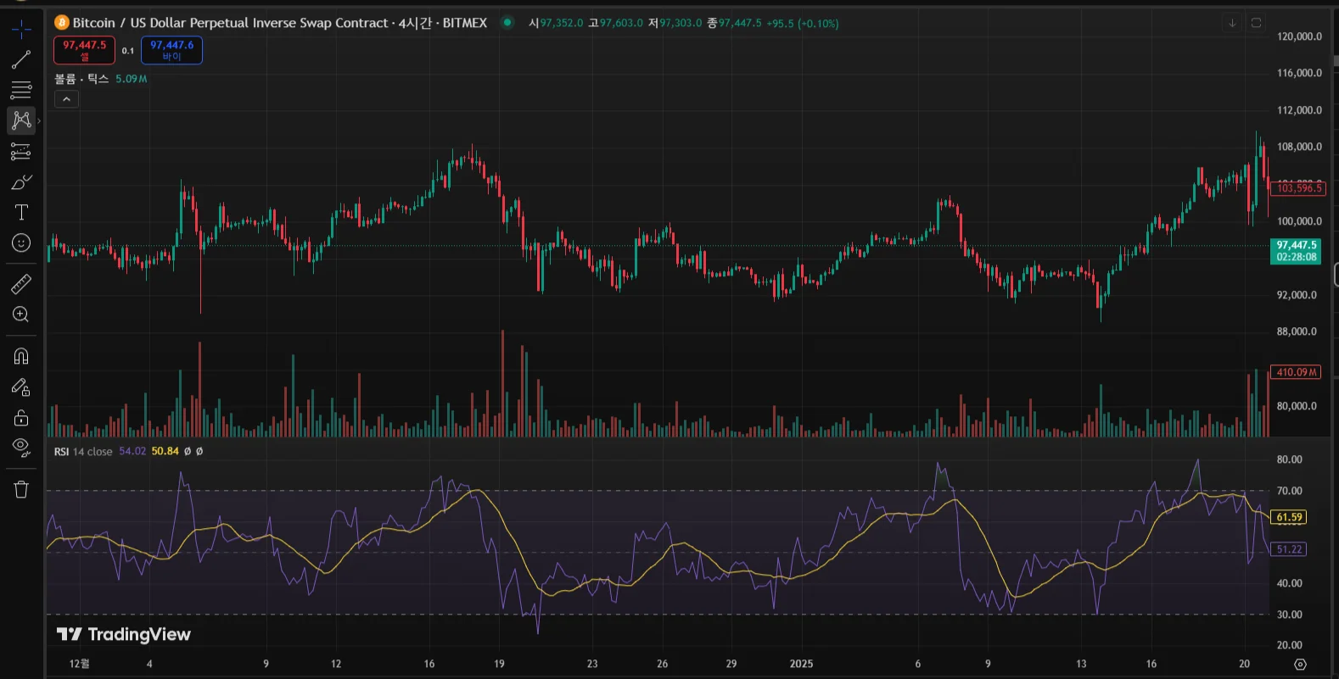This screenshot has width=1339, height=679.
Task: Click the RSI scale 20.00 label
Action: (1289, 645)
